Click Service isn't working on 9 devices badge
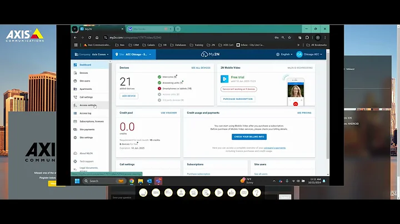Screen dimensions: 400x224 [x=239, y=89]
